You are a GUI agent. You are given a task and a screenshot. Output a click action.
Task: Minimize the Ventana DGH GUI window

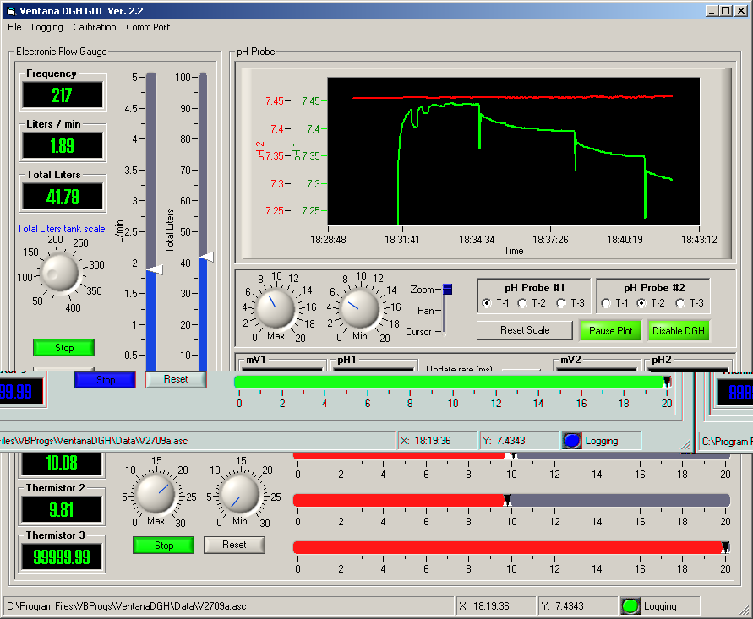(x=712, y=11)
